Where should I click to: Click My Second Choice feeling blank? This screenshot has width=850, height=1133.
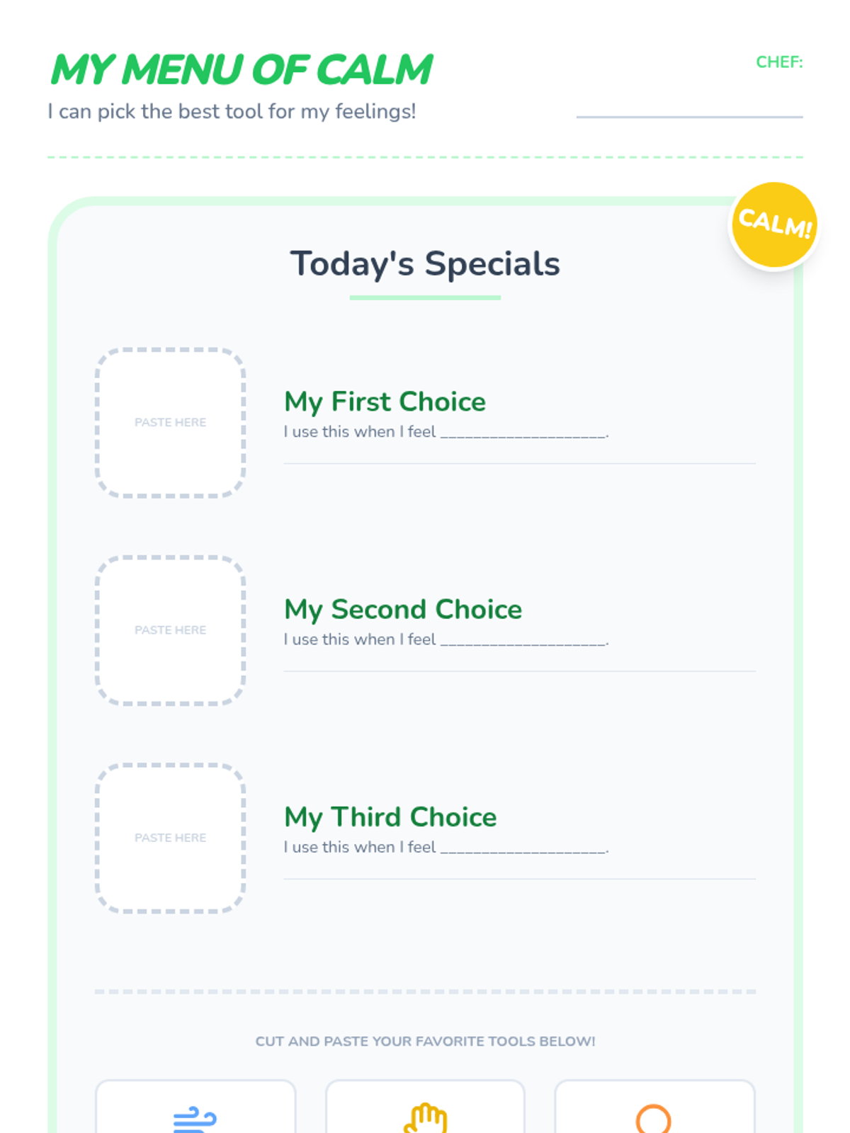(523, 640)
